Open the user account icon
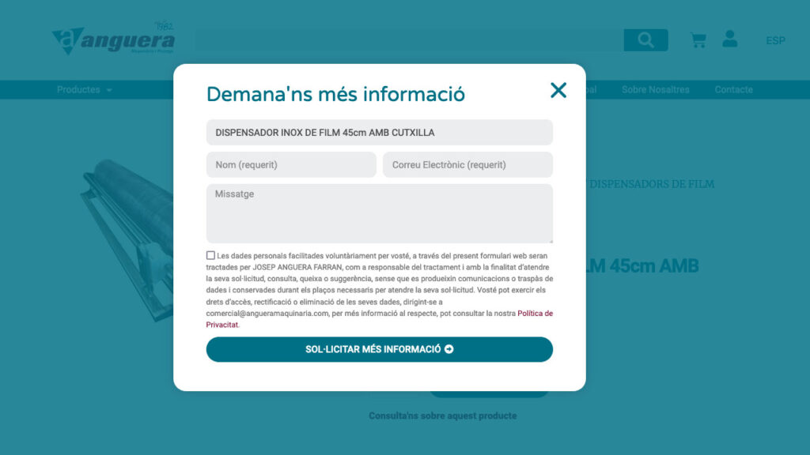The height and width of the screenshot is (455, 810). pos(730,39)
